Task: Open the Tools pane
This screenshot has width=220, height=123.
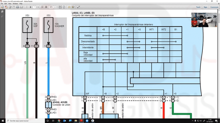Action: 198,7
